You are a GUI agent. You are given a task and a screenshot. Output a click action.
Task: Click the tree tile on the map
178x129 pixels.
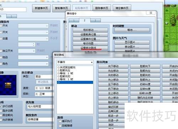coord(173,20)
